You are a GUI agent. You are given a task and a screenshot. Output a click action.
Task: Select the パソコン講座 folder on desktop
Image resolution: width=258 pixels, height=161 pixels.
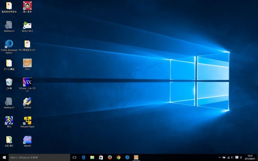pos(9,63)
